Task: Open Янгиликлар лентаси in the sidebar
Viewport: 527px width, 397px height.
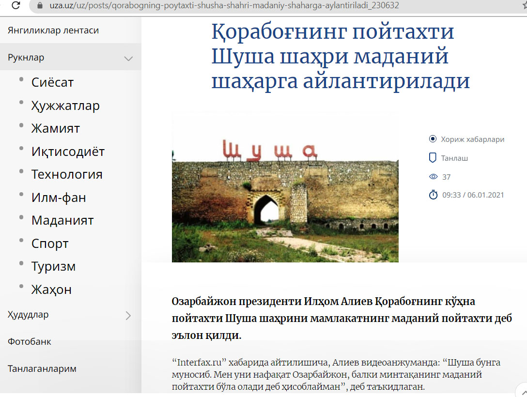Action: pos(53,30)
